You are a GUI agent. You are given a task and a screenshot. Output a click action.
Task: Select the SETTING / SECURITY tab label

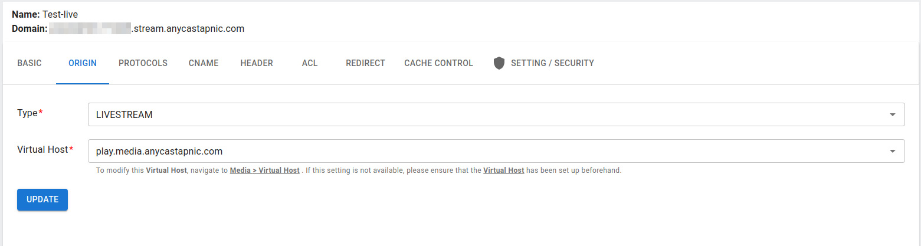coord(552,63)
